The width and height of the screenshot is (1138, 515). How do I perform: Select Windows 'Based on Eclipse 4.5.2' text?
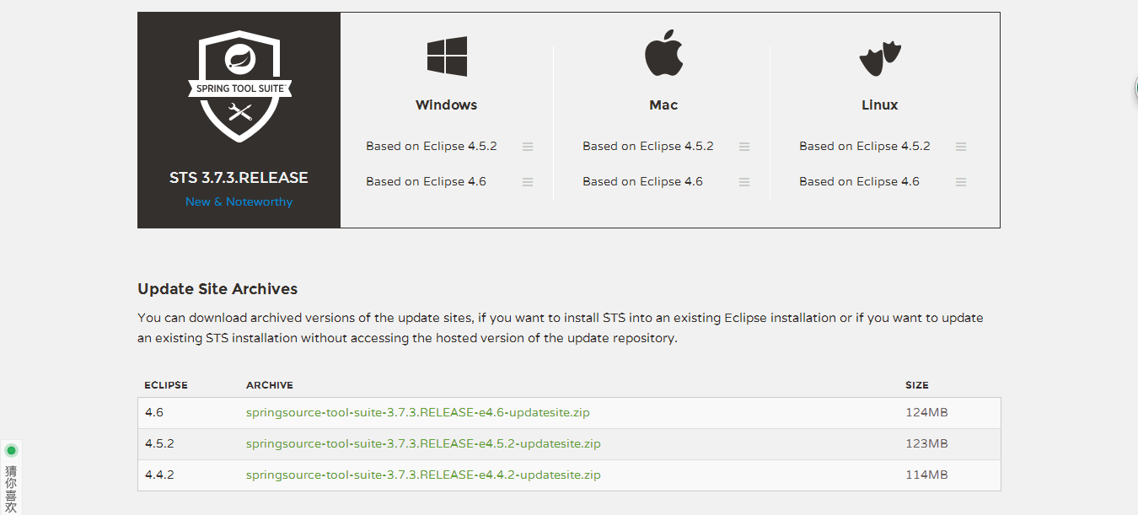pos(432,146)
